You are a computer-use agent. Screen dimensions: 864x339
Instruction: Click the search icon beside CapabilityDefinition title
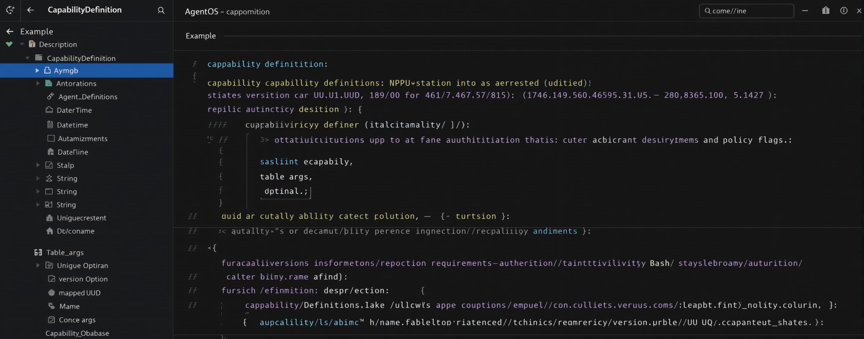(x=161, y=10)
